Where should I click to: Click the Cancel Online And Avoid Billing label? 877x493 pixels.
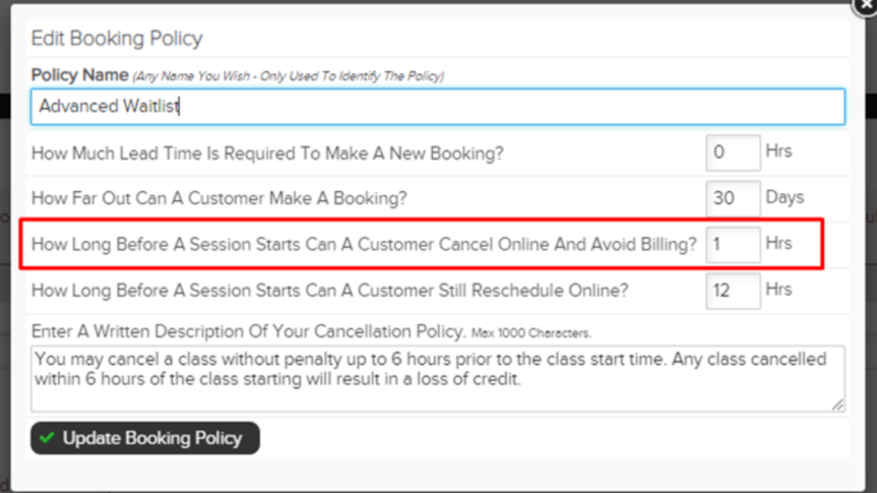[364, 245]
